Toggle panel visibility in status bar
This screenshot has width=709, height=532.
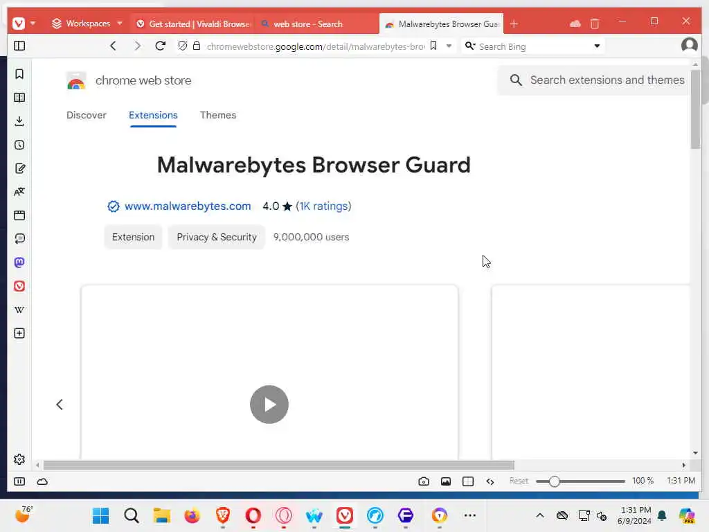[19, 481]
